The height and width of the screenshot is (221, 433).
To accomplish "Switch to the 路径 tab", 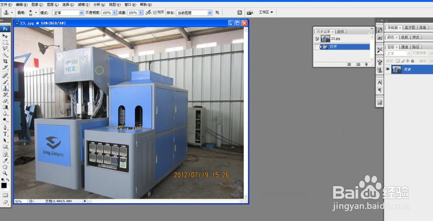I will [415, 47].
